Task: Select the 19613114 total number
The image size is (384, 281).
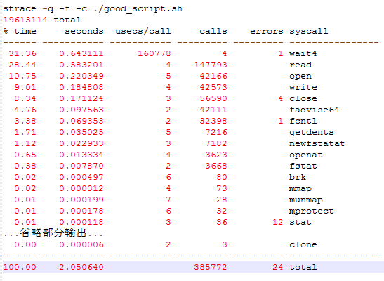Action: (25, 20)
